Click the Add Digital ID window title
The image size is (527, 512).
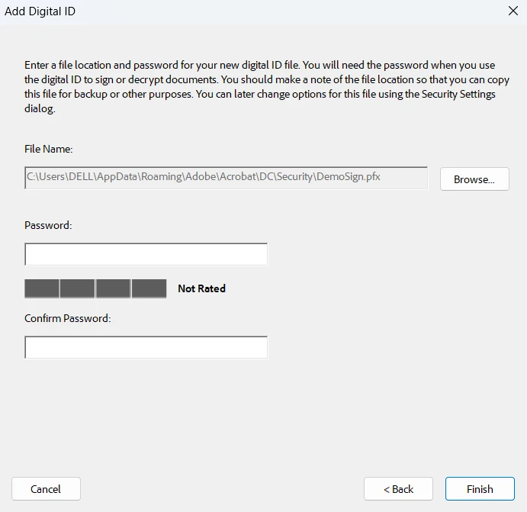[x=40, y=11]
